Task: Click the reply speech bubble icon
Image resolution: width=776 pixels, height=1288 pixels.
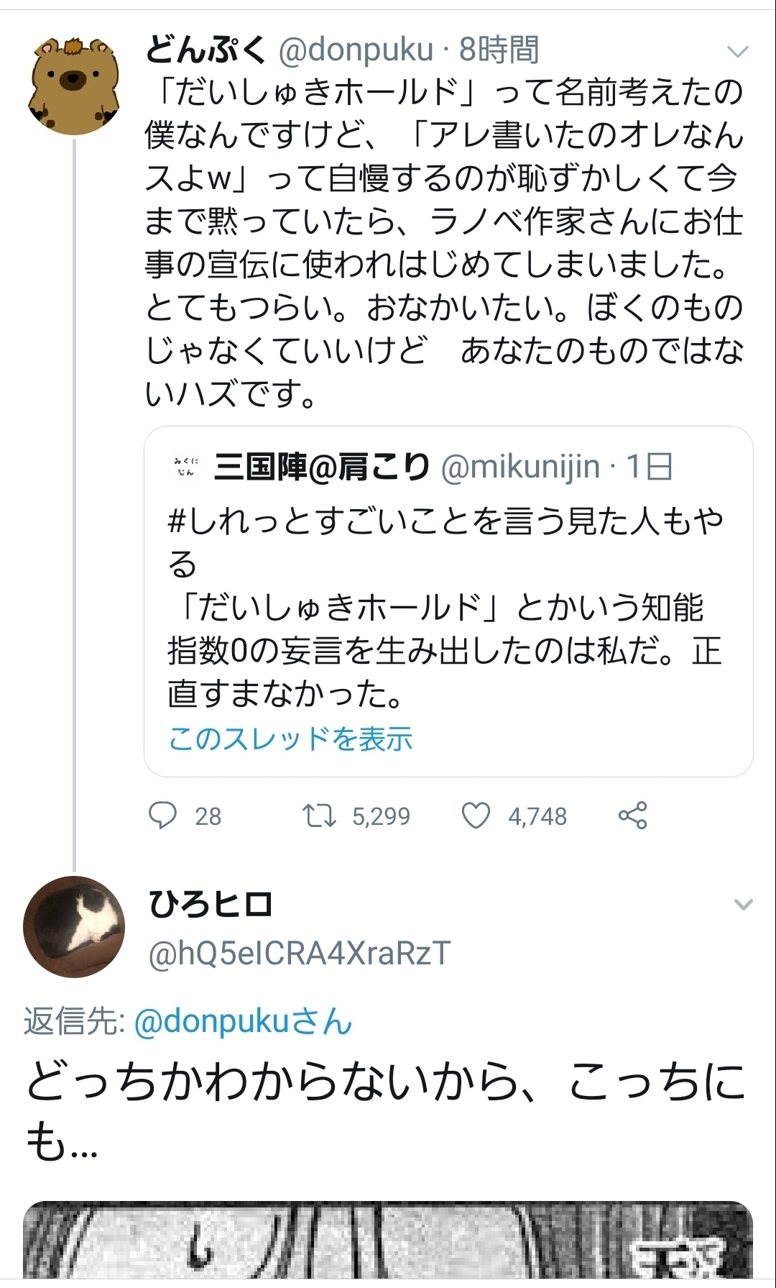Action: (162, 816)
